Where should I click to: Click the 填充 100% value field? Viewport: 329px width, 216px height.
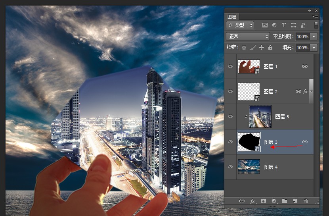(302, 48)
